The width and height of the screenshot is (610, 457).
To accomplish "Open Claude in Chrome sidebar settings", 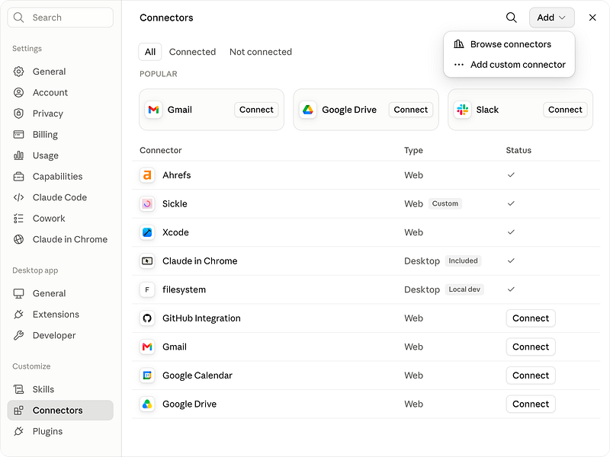I will [60, 239].
